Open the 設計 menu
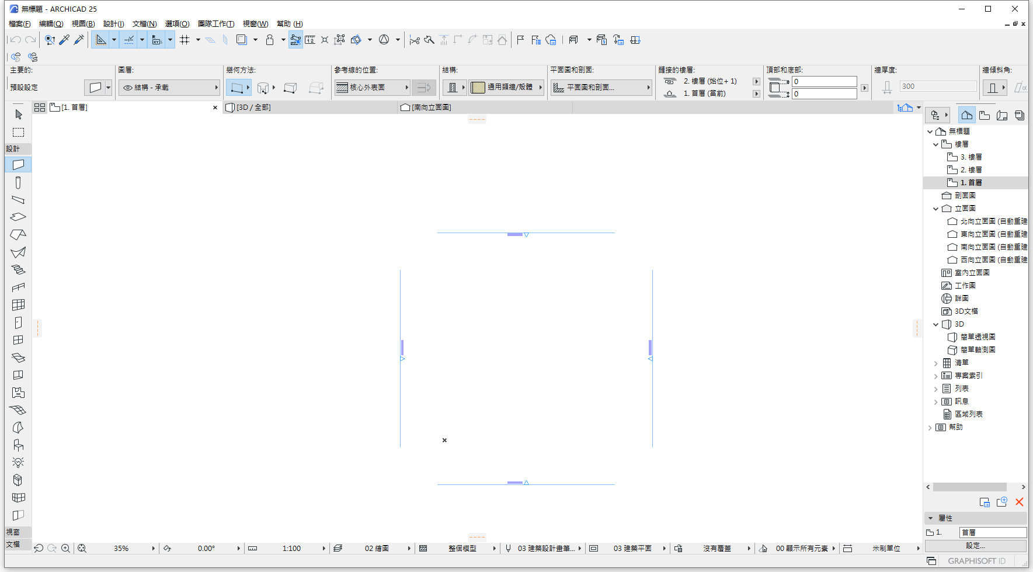 click(113, 24)
